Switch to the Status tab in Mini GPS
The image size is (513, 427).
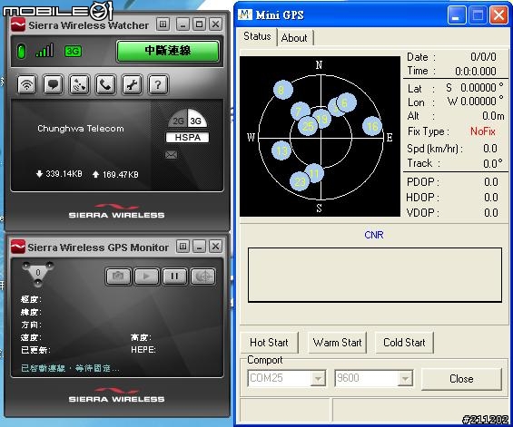pos(257,36)
